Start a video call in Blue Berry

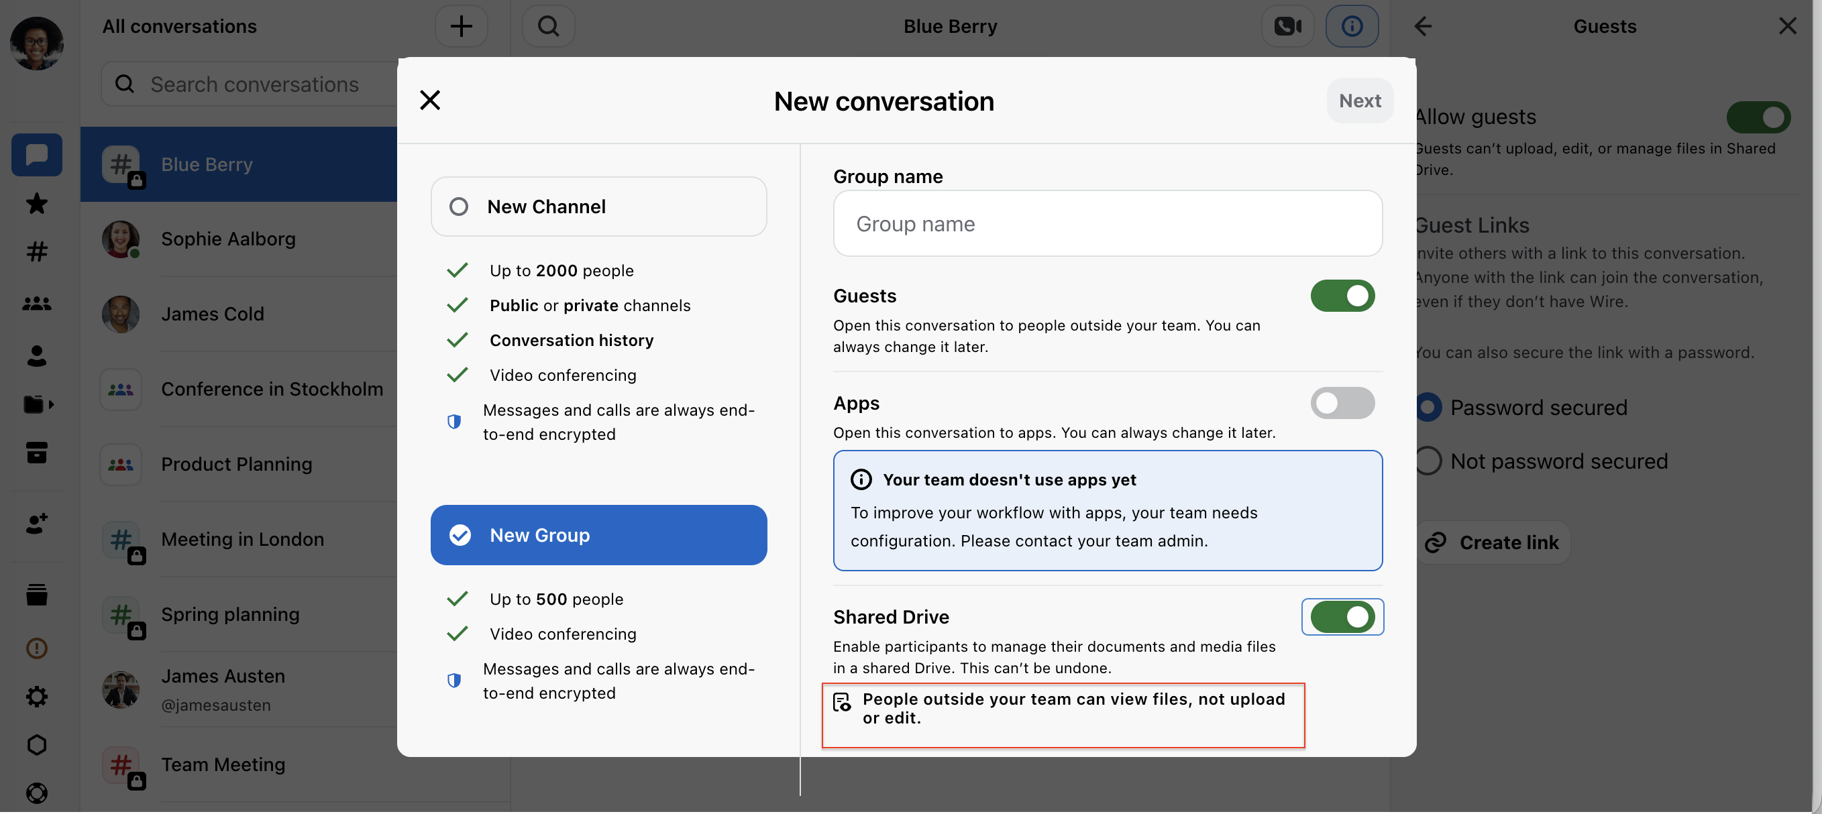click(1287, 26)
